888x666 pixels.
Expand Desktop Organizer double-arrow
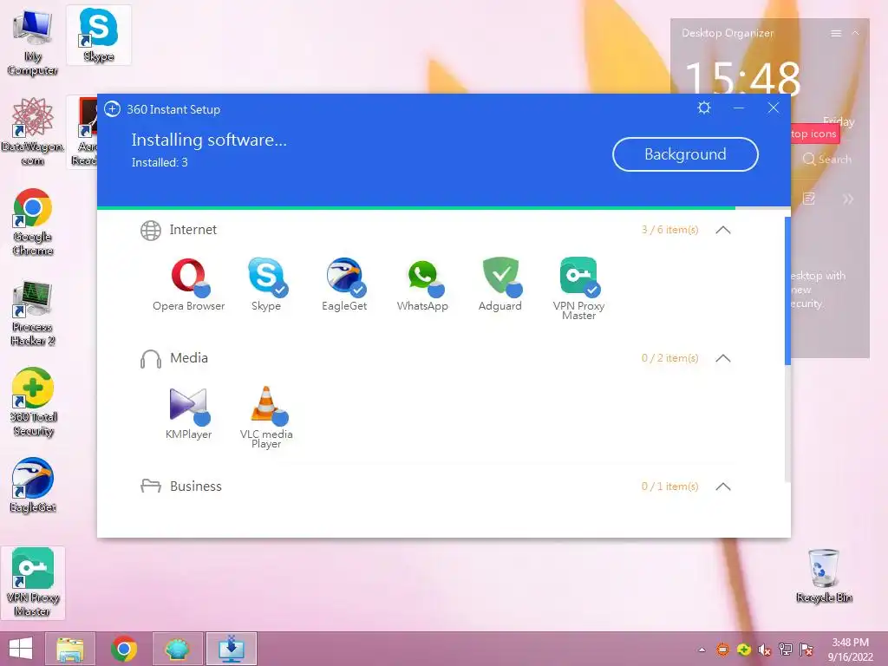tap(848, 199)
